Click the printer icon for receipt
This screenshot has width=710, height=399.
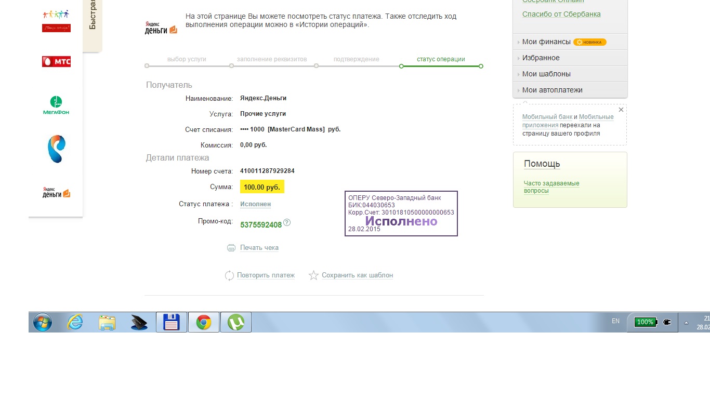231,248
